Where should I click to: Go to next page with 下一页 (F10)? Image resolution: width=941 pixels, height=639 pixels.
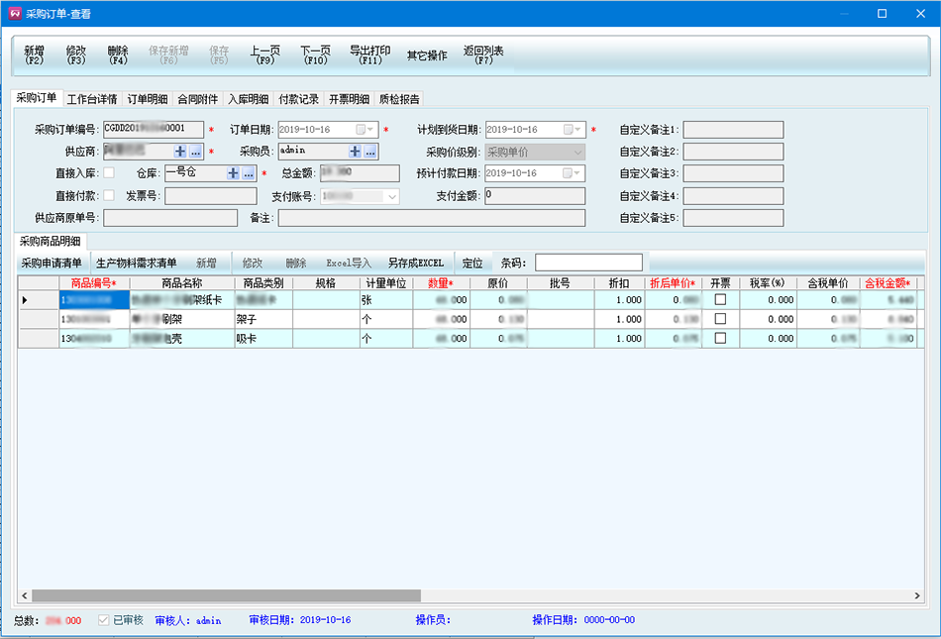316,55
